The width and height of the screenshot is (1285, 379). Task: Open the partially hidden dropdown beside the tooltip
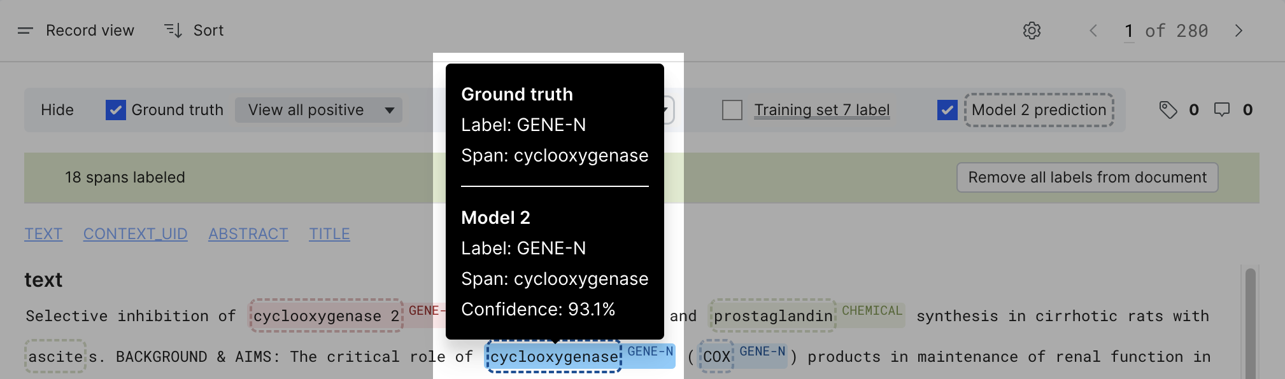click(x=668, y=110)
